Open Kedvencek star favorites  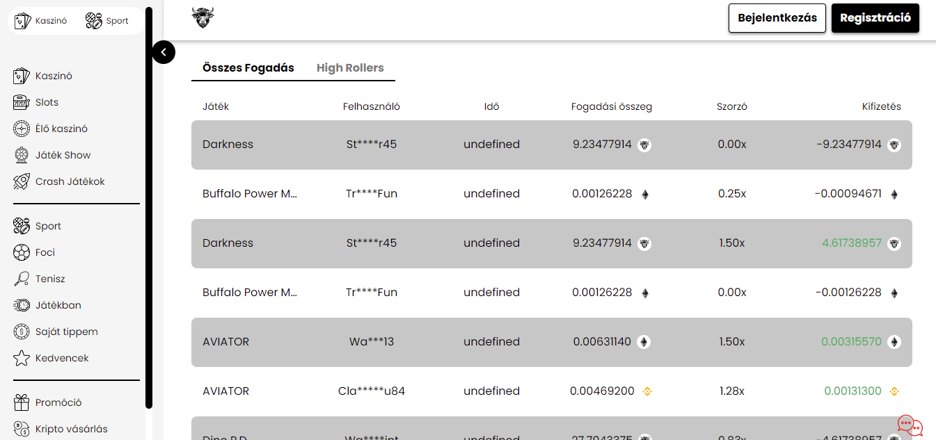click(x=22, y=358)
